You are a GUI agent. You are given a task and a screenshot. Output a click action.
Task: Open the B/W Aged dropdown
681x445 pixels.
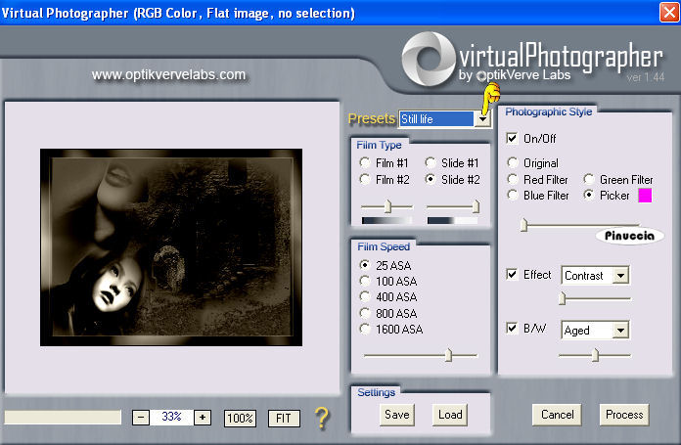coord(621,331)
